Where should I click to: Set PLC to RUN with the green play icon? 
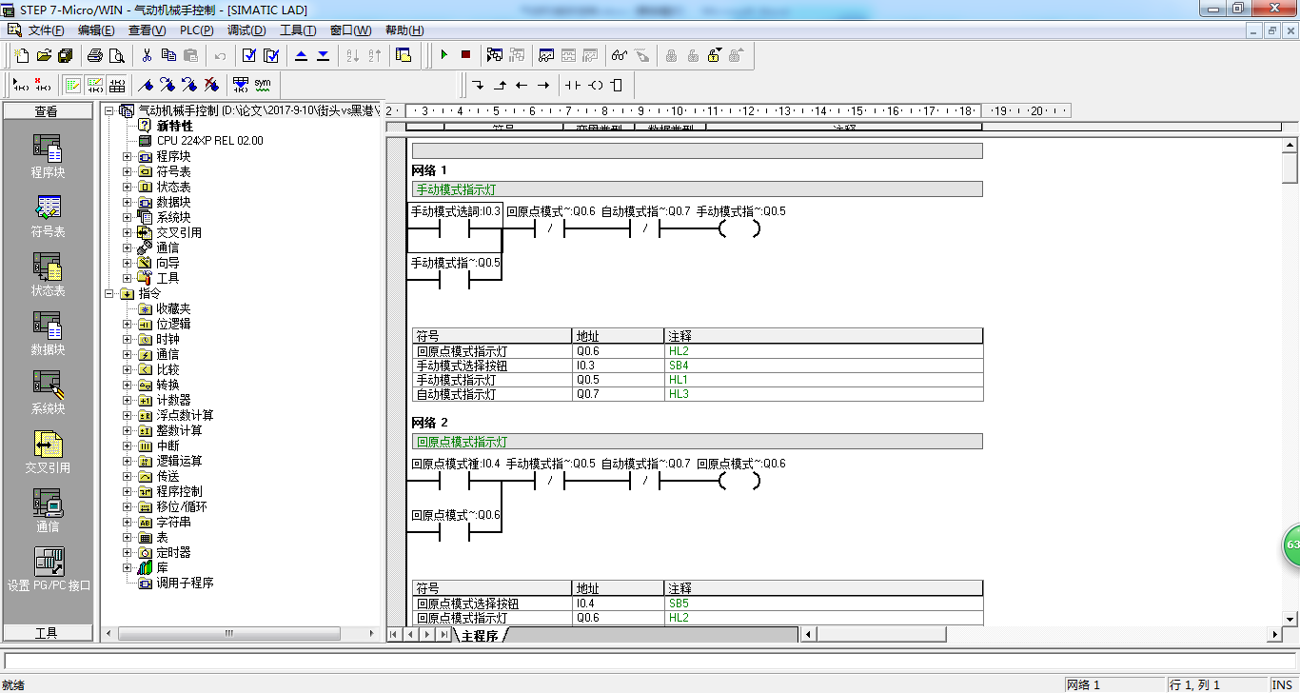point(443,55)
